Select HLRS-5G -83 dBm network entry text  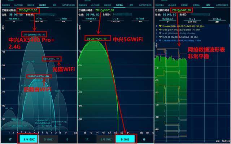(180, 37)
